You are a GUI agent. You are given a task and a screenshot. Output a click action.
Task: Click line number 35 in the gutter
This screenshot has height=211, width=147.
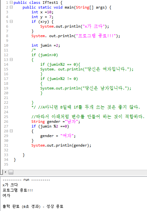point(6,164)
